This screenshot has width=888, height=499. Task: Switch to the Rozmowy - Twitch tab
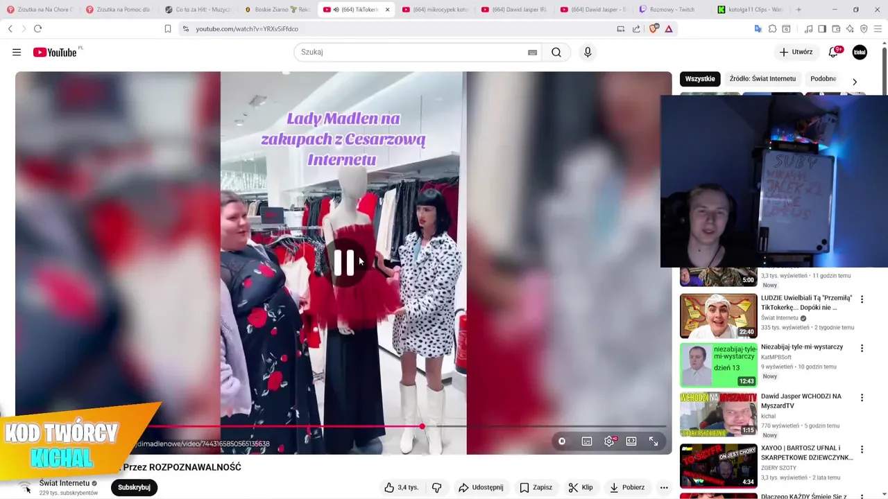point(673,10)
